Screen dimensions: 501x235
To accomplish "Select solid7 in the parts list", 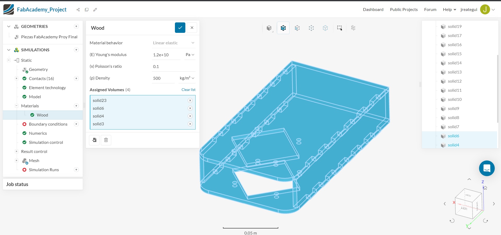I will coord(453,127).
